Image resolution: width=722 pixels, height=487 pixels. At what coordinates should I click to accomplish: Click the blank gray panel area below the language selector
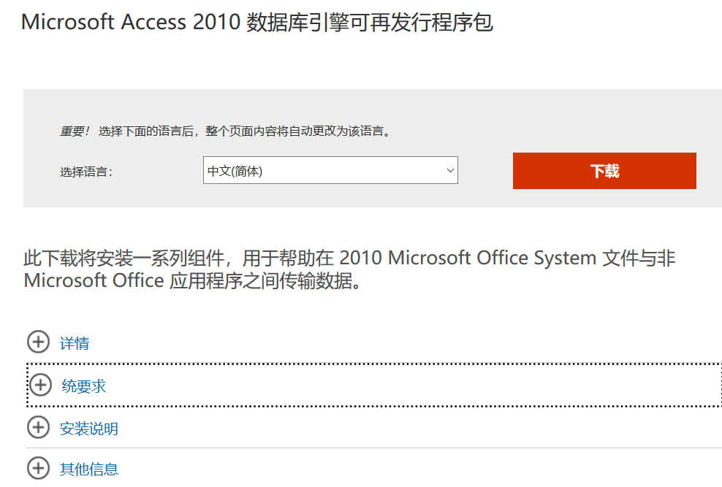pyautogui.click(x=329, y=196)
